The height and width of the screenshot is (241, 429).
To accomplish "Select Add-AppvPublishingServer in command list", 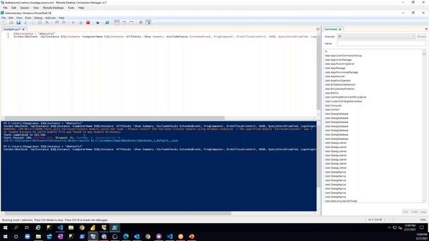I will click(340, 64).
